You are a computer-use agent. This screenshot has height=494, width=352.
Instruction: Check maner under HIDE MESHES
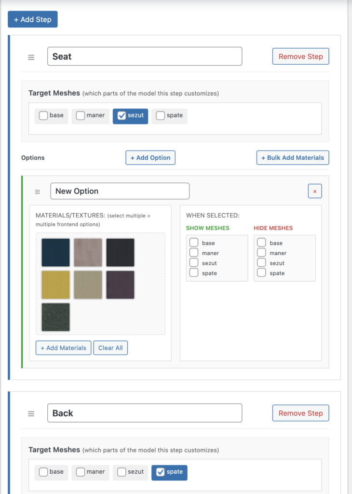click(261, 253)
